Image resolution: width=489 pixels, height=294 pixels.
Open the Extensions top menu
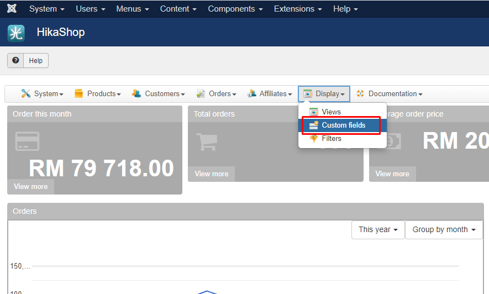point(298,9)
